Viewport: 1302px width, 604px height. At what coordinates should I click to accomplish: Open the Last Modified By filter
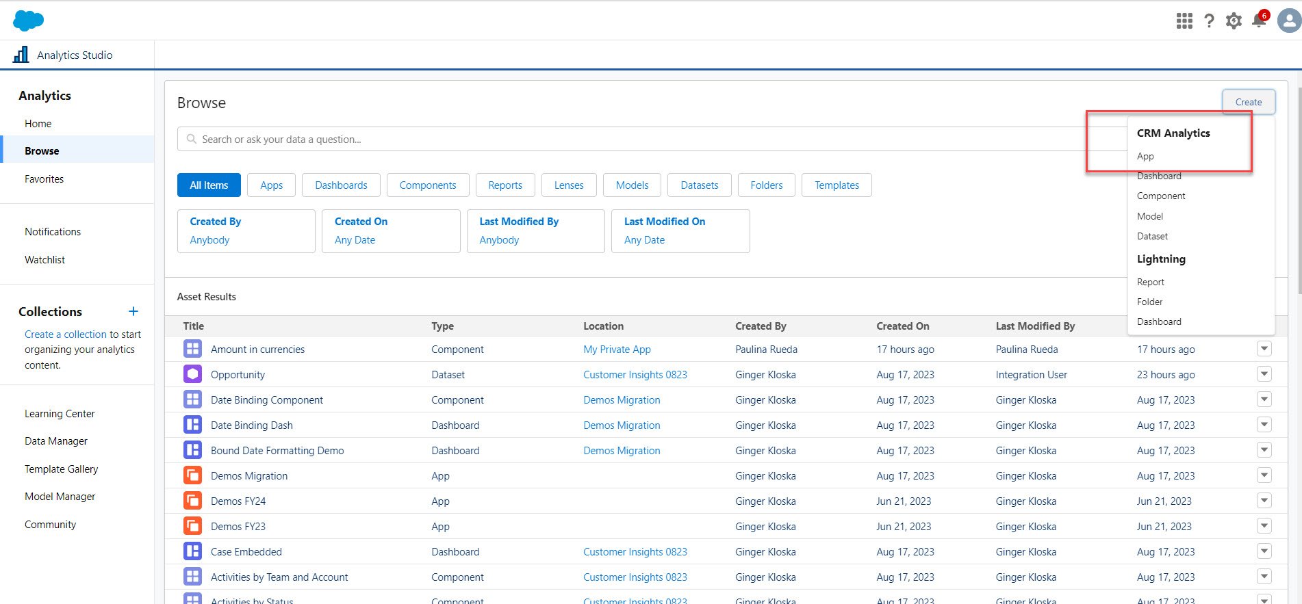coord(536,231)
